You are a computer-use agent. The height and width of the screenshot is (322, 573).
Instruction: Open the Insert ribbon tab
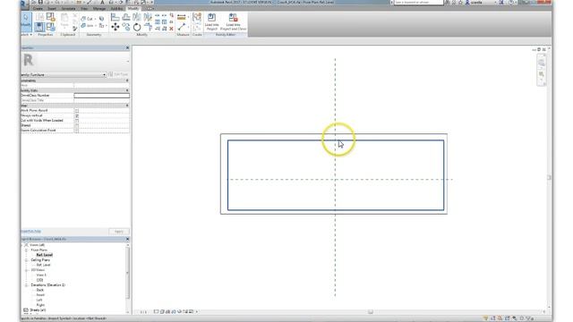pos(52,8)
